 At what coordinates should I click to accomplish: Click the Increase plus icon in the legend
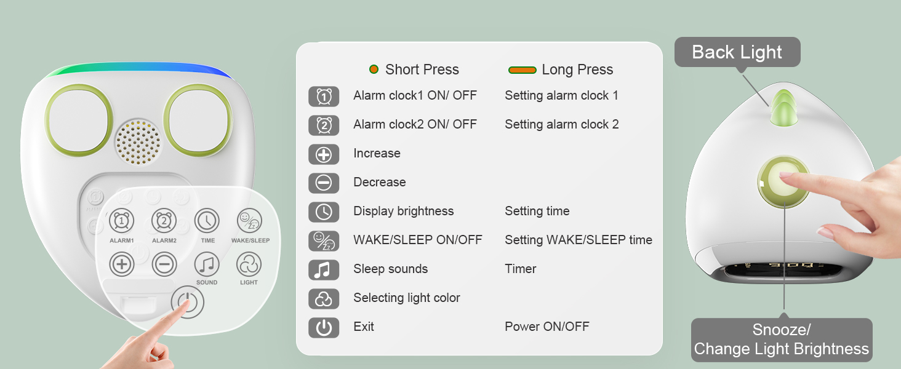(324, 154)
